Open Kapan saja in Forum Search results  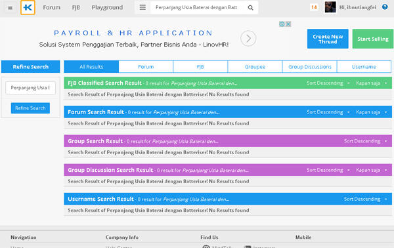tap(372, 112)
